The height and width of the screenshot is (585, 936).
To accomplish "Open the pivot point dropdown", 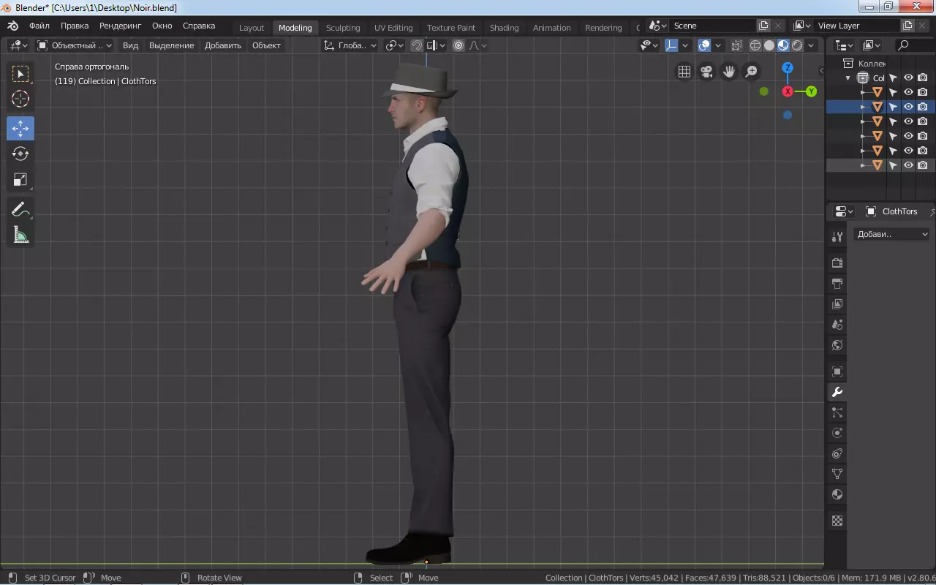I will tap(395, 45).
